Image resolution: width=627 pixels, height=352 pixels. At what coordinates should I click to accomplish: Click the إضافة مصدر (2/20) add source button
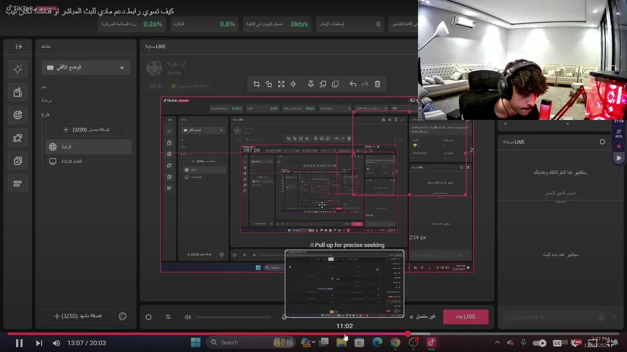[86, 130]
